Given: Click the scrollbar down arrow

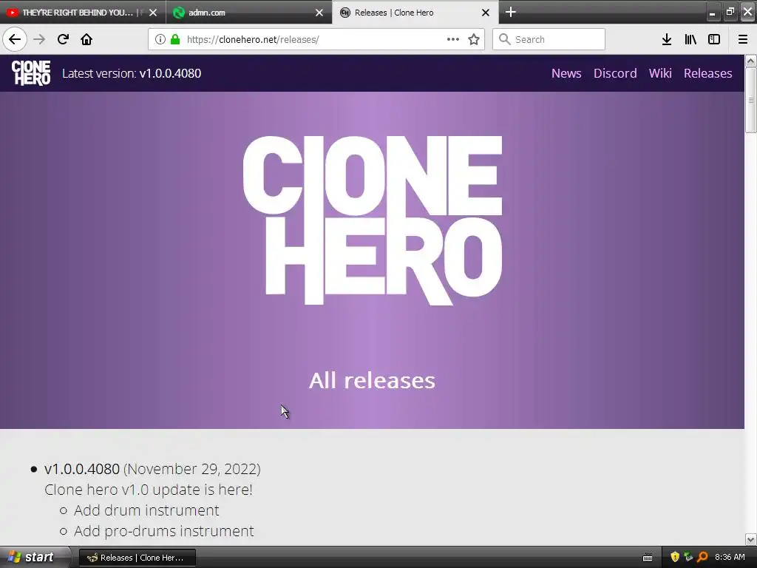Looking at the screenshot, I should coord(750,539).
